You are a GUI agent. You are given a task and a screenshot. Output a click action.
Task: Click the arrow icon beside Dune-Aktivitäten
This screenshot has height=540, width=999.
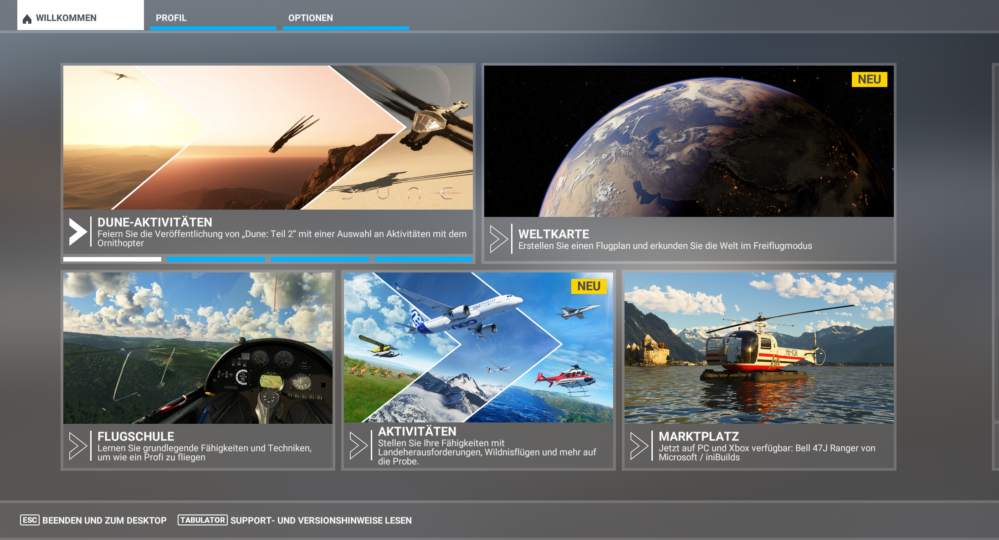tap(78, 232)
